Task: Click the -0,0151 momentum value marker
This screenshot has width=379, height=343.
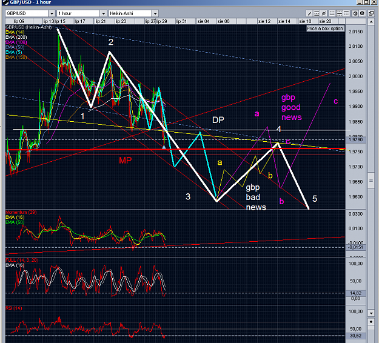Action: click(355, 247)
